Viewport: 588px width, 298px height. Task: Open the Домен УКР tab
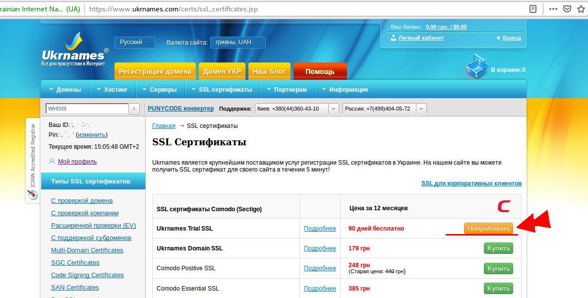pos(222,71)
